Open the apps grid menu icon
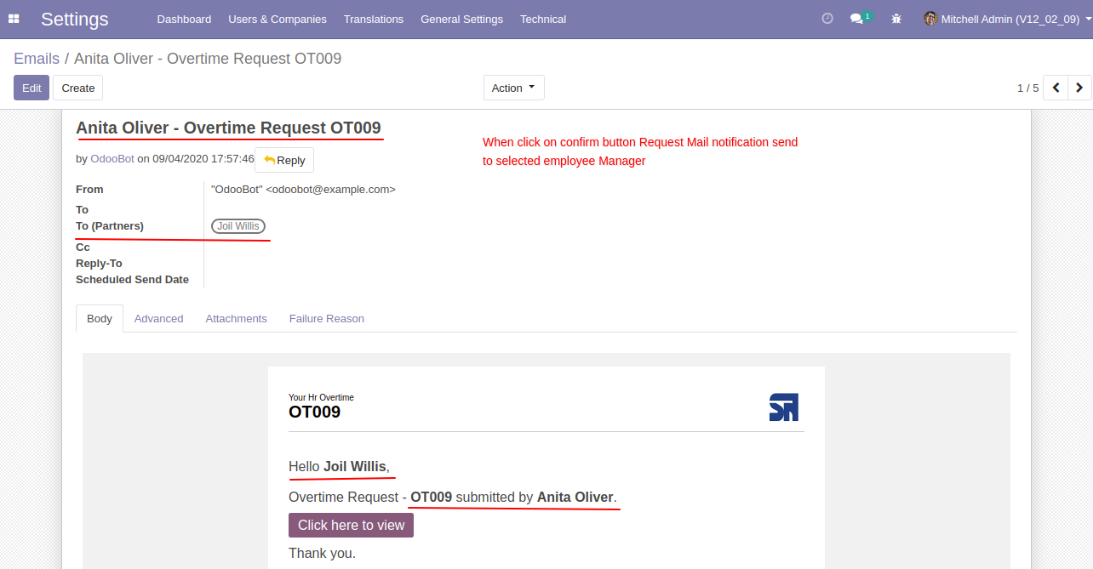Screen dimensions: 1093x569 point(14,19)
